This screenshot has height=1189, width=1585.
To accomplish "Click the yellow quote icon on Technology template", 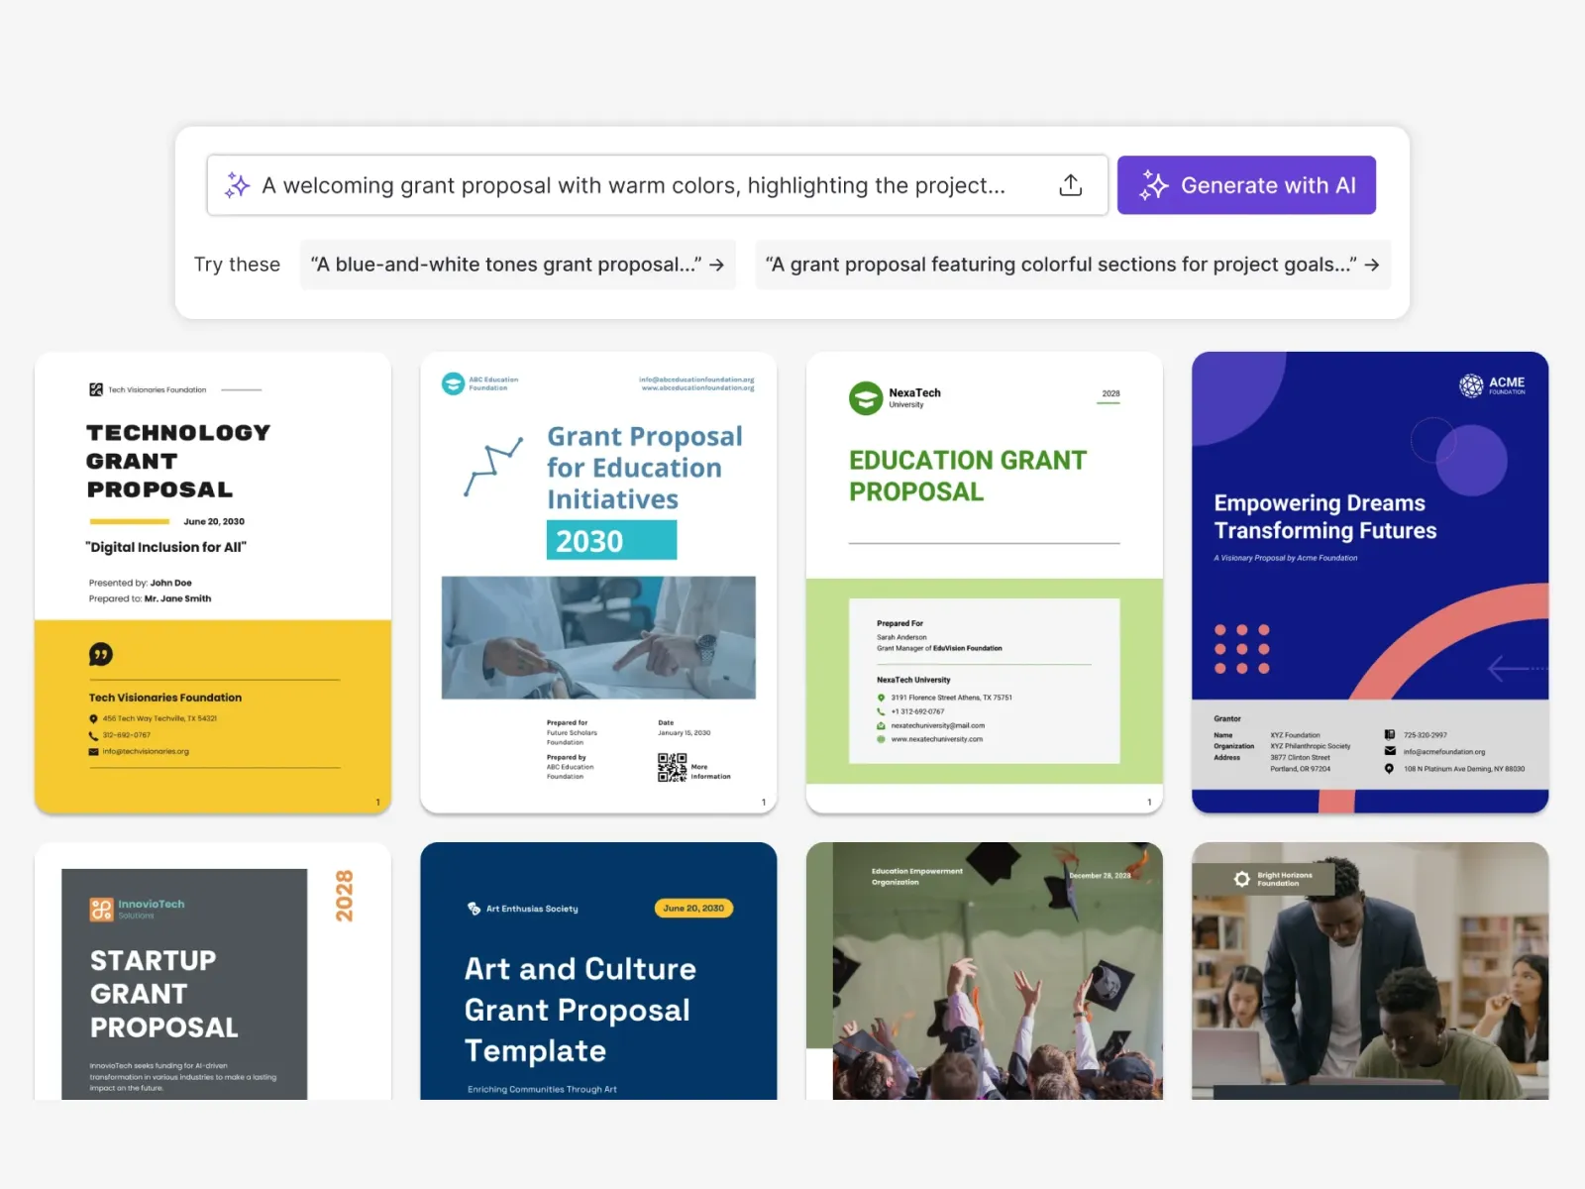I will pos(100,654).
